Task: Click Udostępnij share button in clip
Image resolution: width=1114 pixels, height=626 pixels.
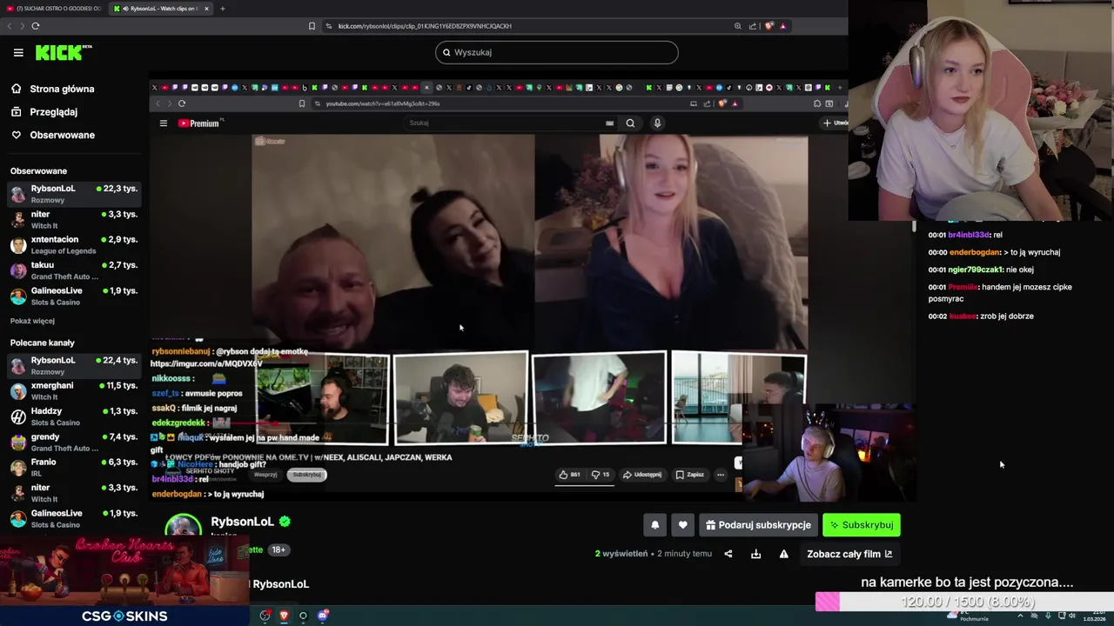Action: pos(642,475)
